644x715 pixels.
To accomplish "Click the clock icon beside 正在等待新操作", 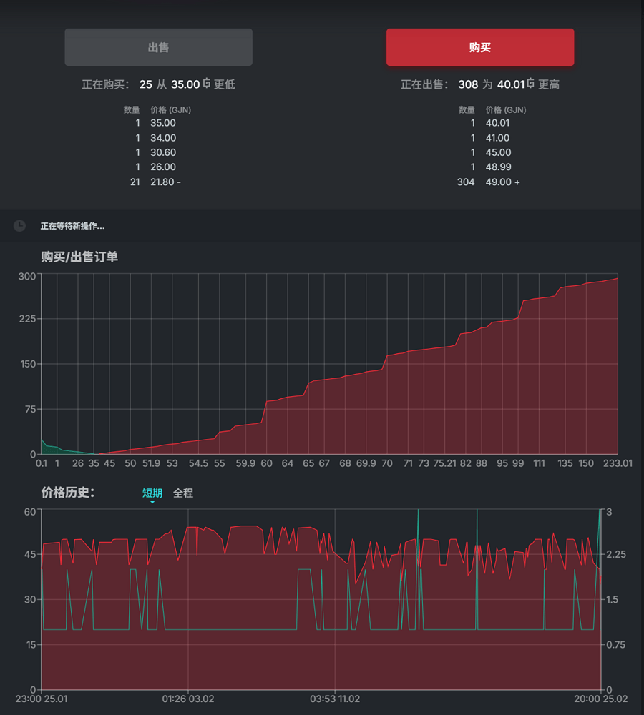I will click(19, 226).
